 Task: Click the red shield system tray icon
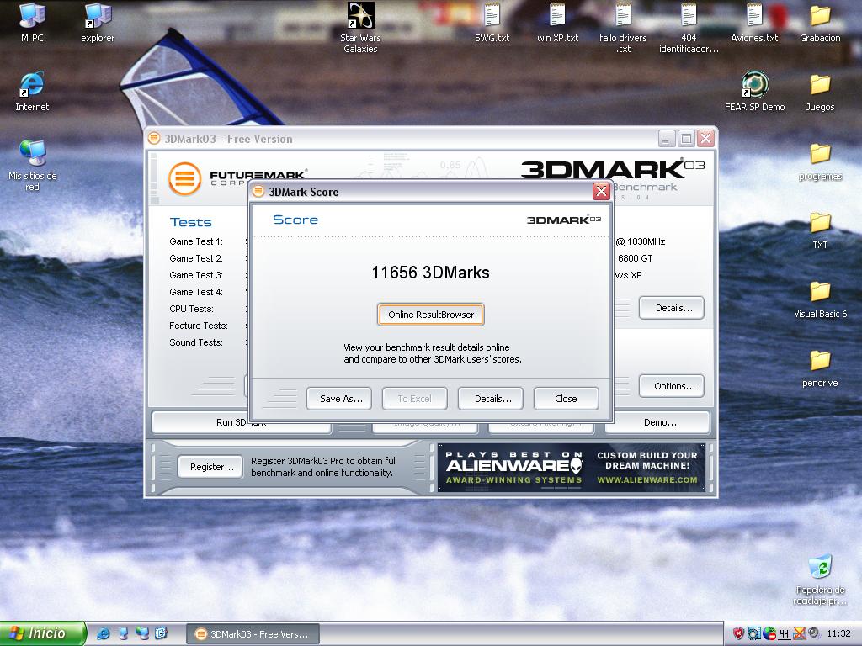coord(738,633)
